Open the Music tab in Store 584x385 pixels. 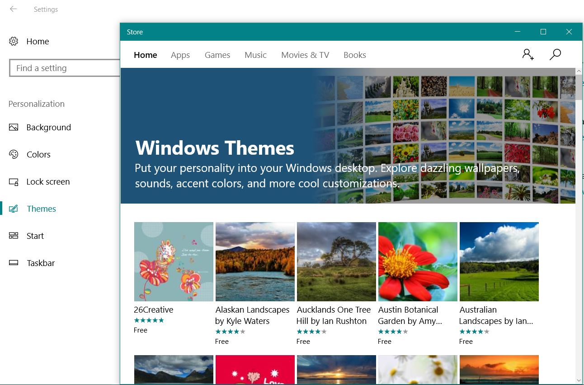(x=255, y=55)
